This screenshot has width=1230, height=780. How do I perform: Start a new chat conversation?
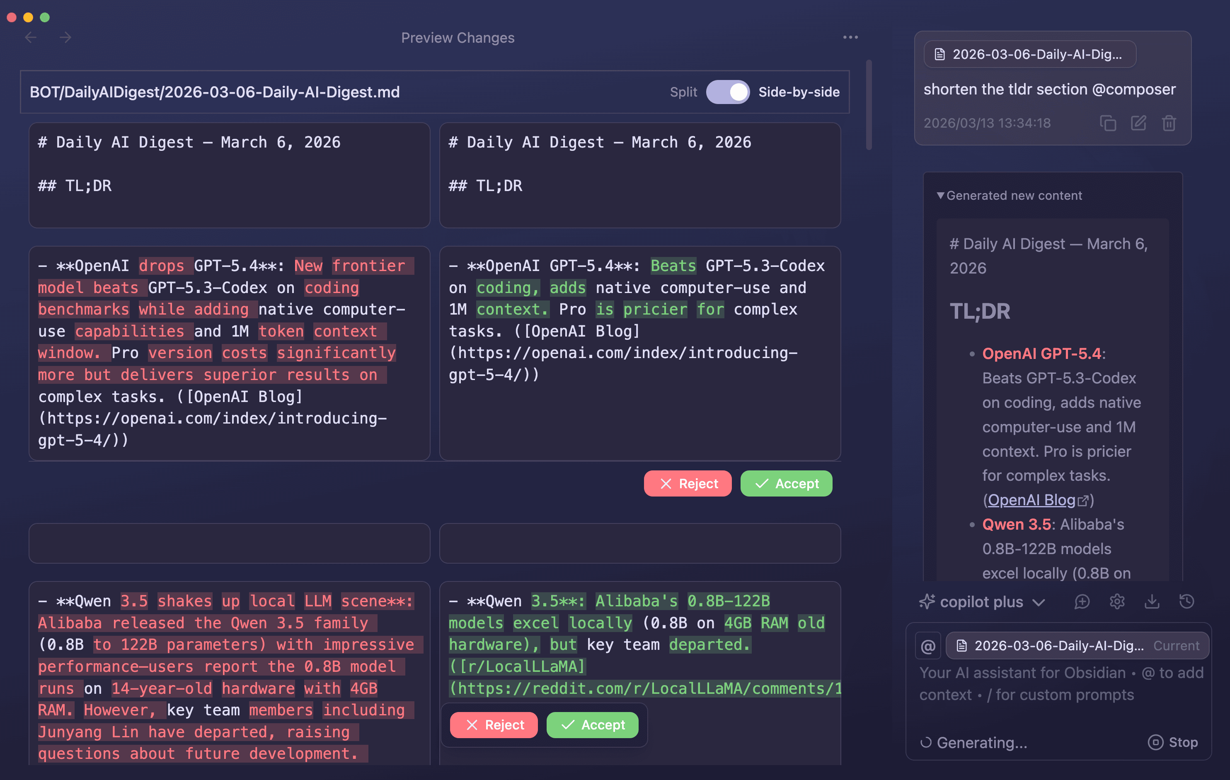click(1081, 602)
